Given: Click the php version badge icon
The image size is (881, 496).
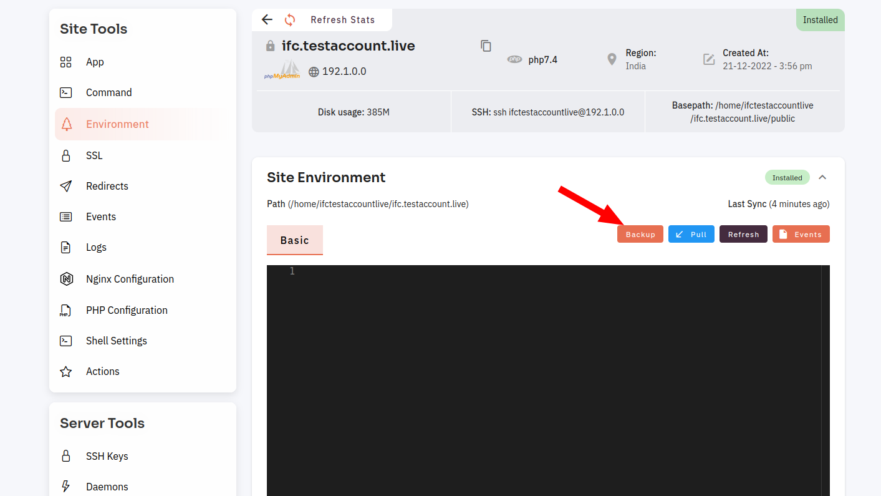Looking at the screenshot, I should (514, 59).
